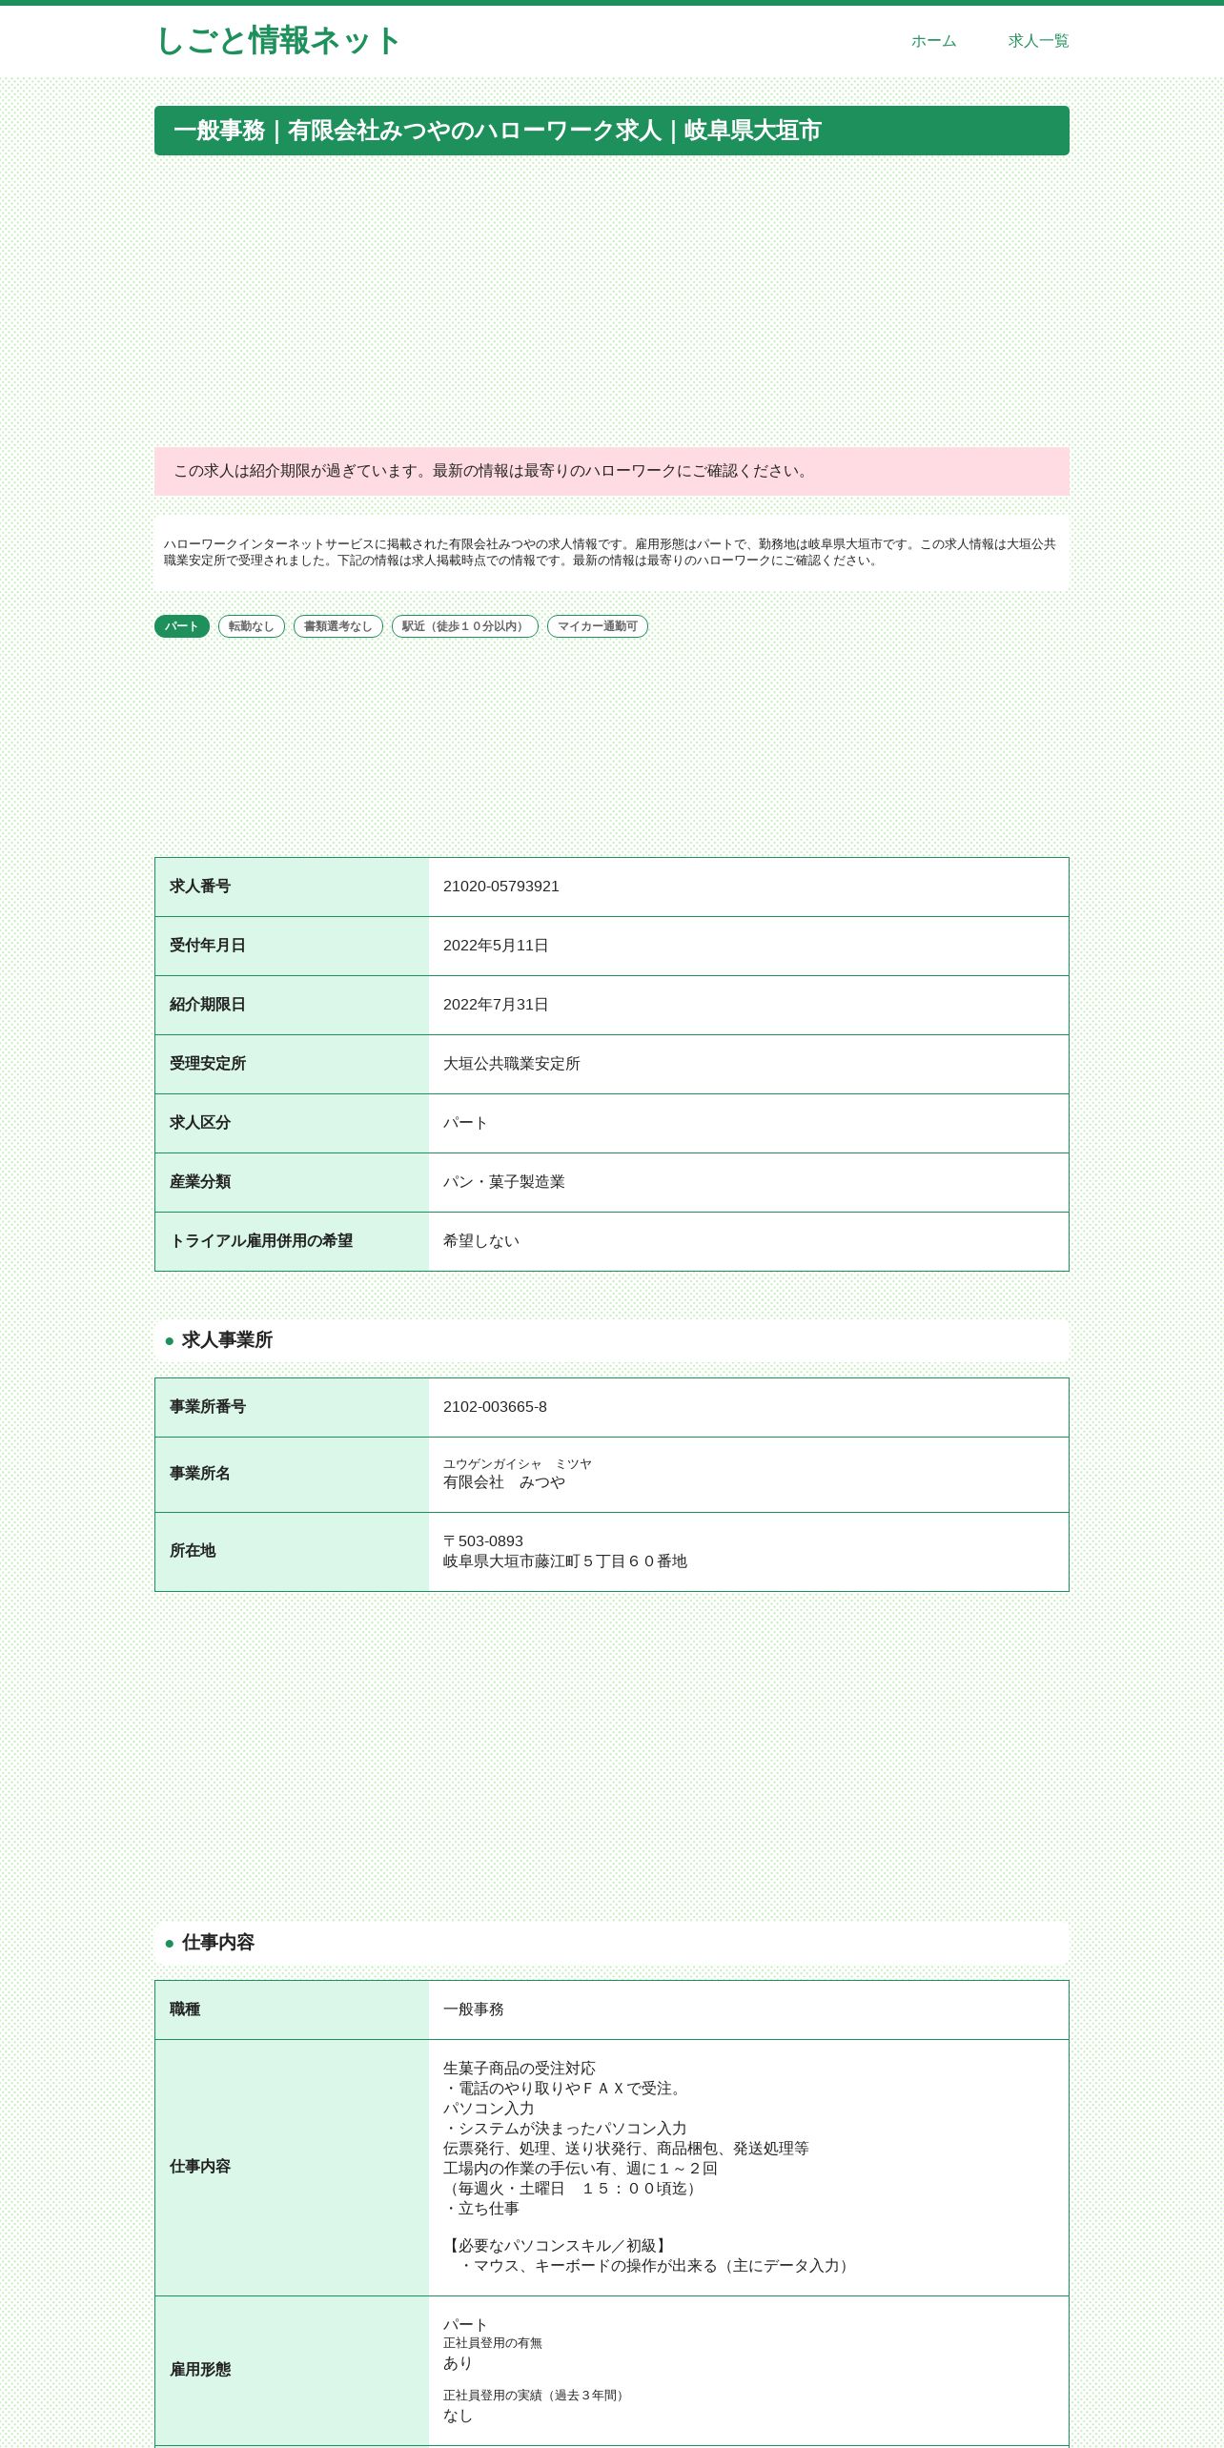Click the referral deadline 2022年7月31日
The height and width of the screenshot is (2448, 1224).
click(x=496, y=1005)
